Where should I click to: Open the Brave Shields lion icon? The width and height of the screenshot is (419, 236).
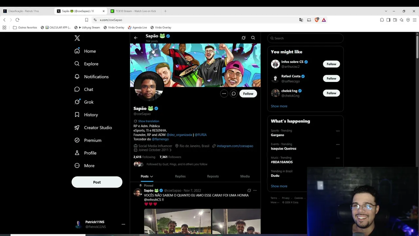317,20
